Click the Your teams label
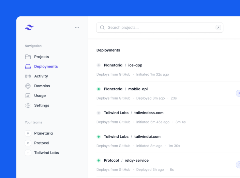 (x=33, y=122)
